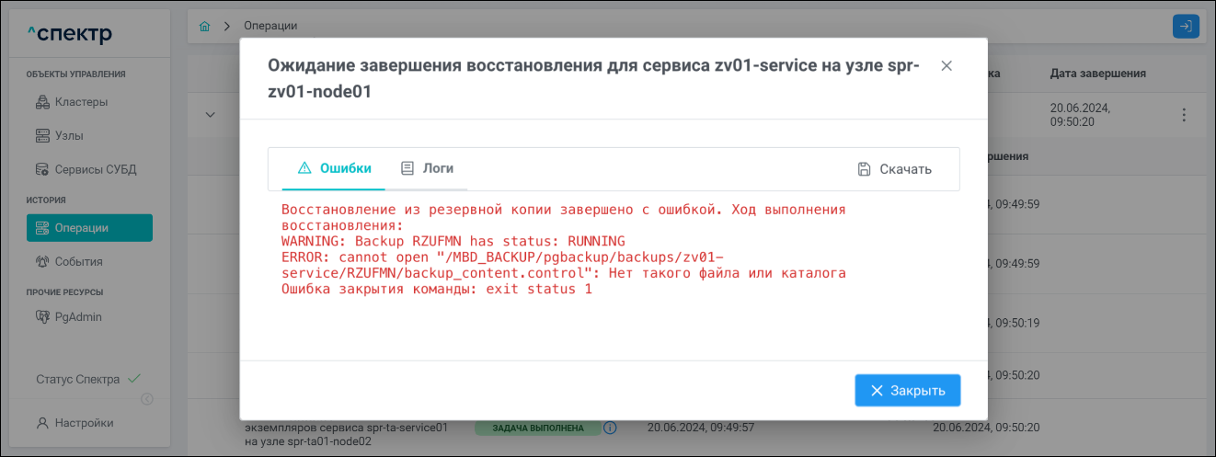This screenshot has height=457, width=1216.
Task: Collapse the sidebar with arrow icon
Action: 146,399
